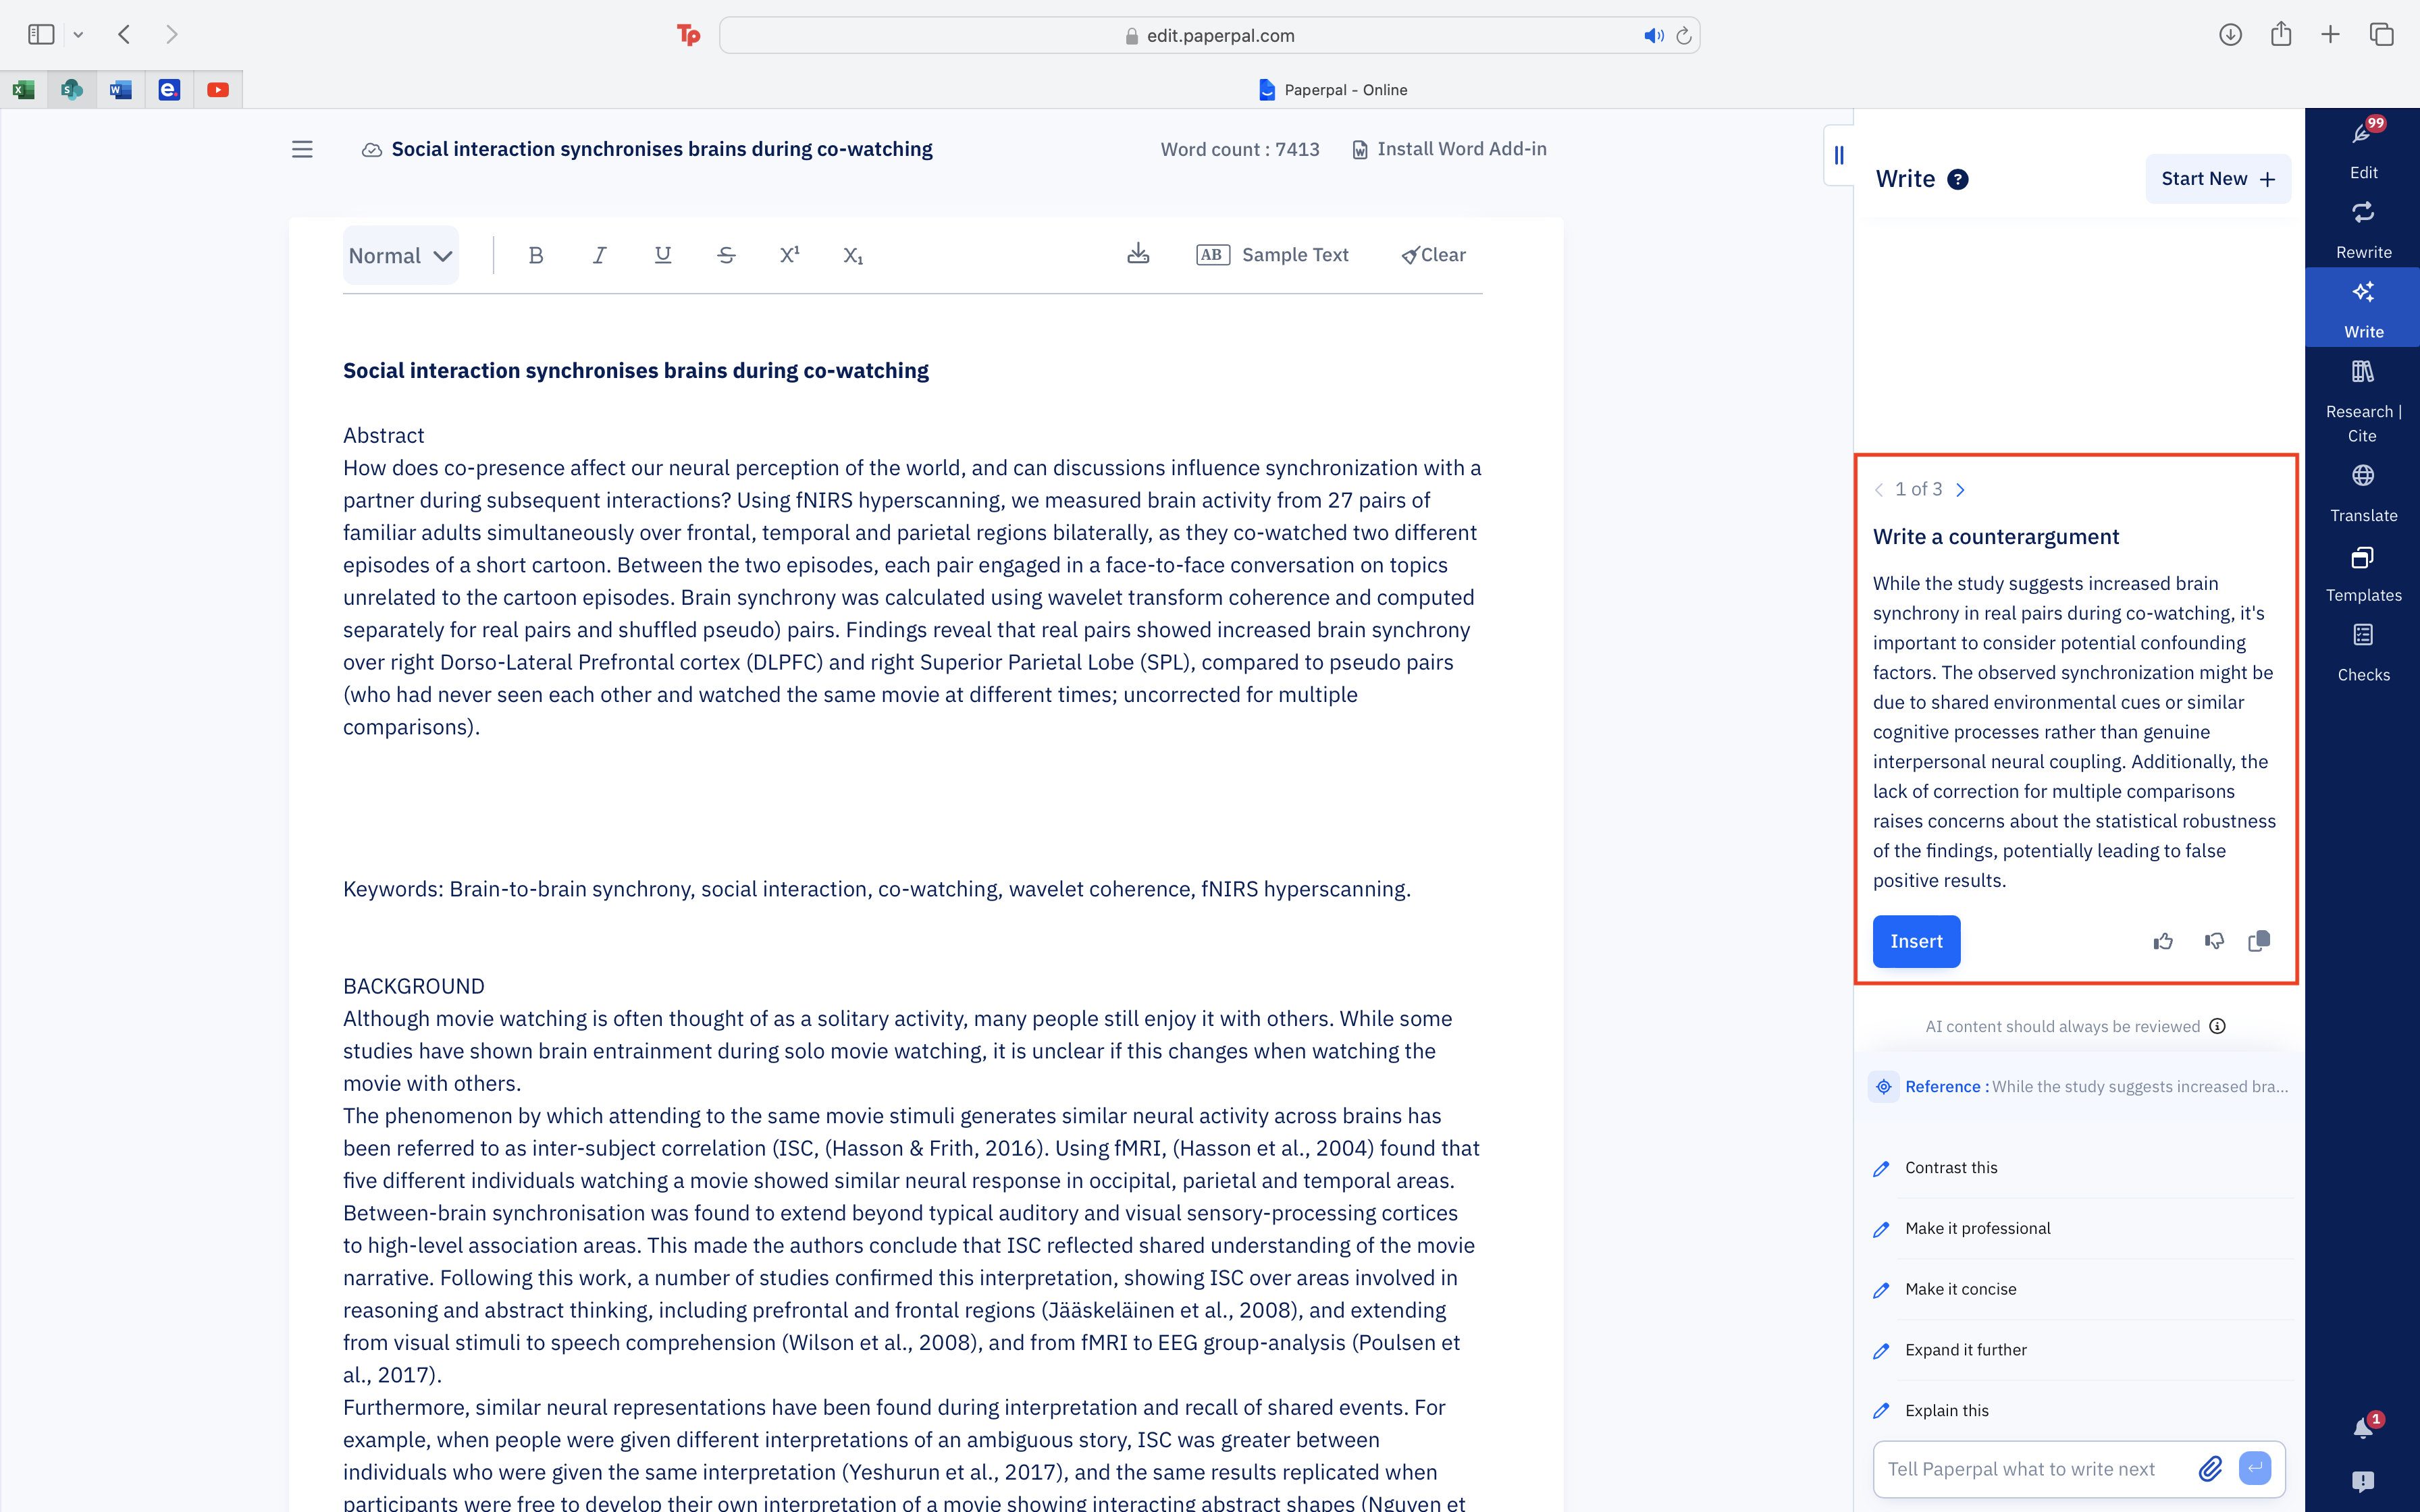
Task: Reload the page
Action: point(1684,36)
